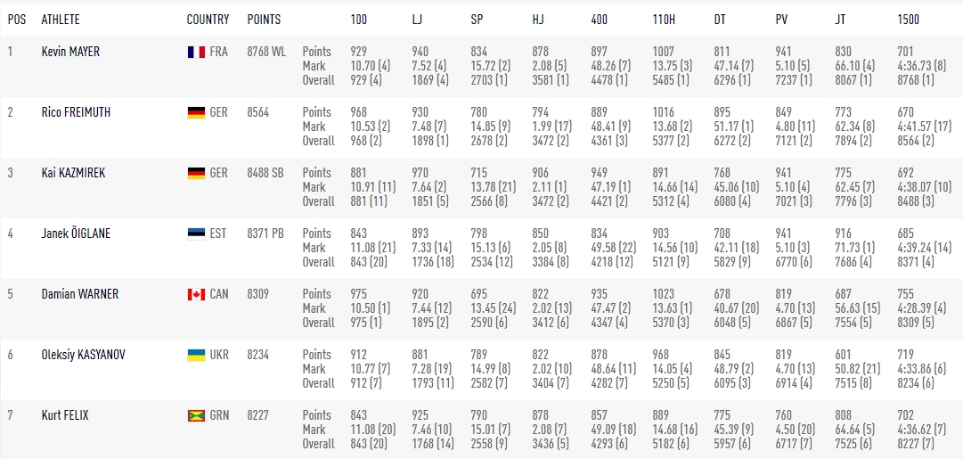Click the Estonian flag beside Janek Õiglane
The height and width of the screenshot is (459, 963).
[x=196, y=234]
